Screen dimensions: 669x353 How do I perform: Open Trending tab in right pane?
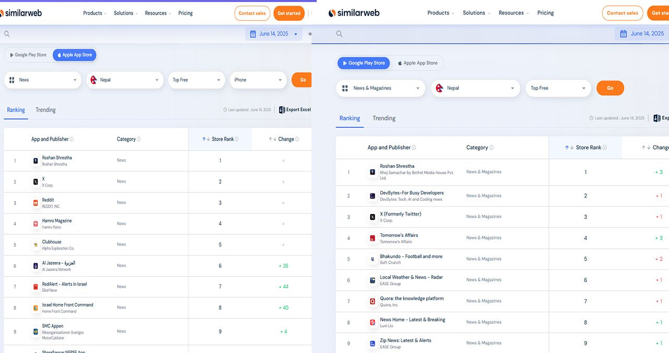[384, 118]
